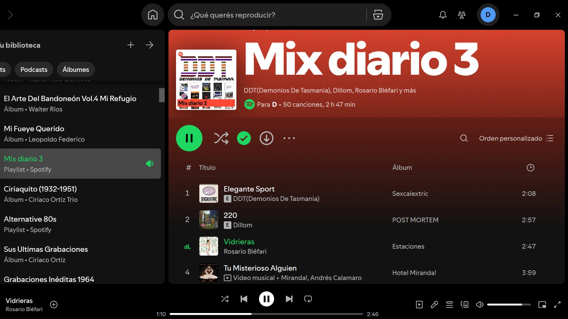
Task: Open Rosario Bléfari artist link in track row
Action: (x=245, y=251)
